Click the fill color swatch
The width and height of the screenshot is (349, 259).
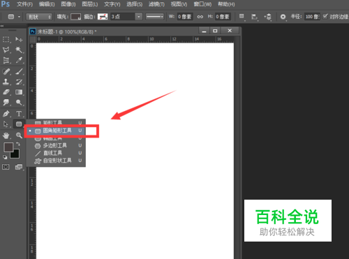(76, 17)
